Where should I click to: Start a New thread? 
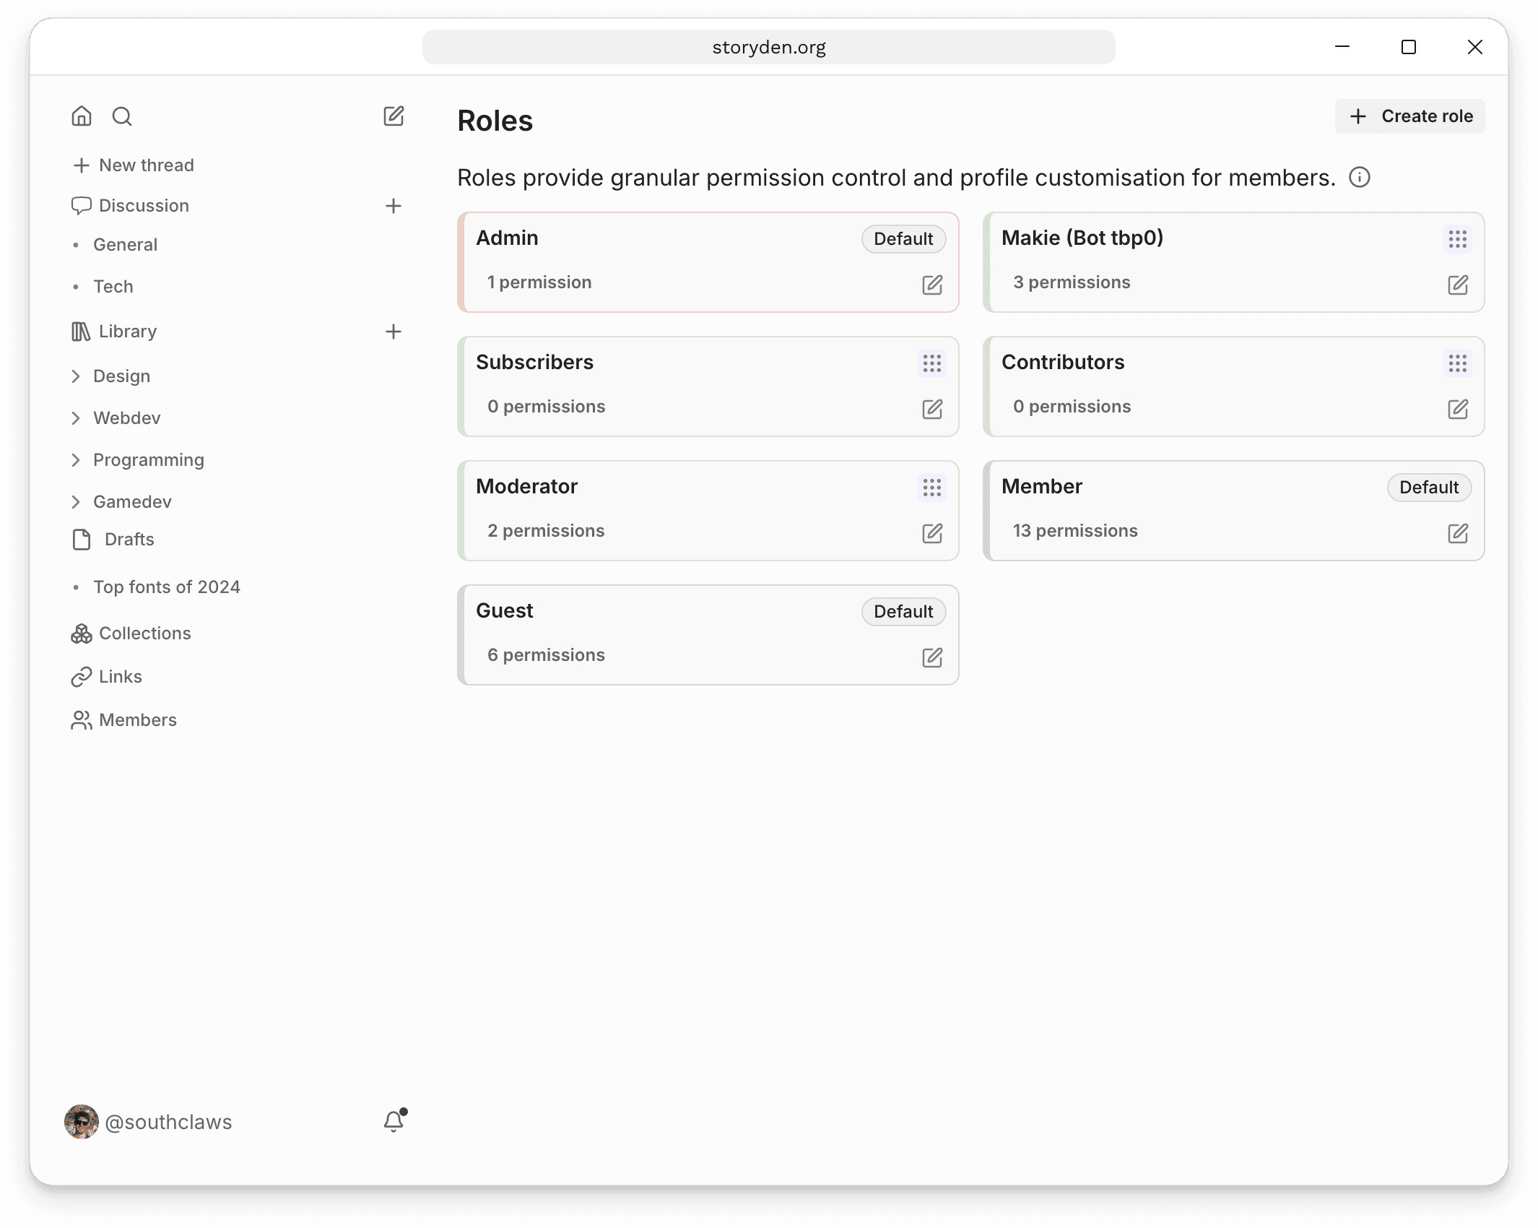(134, 165)
